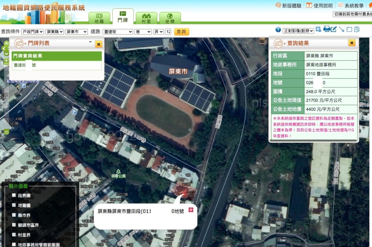
Task: Expand the 豐連街 road dropdown
Action: [118, 32]
